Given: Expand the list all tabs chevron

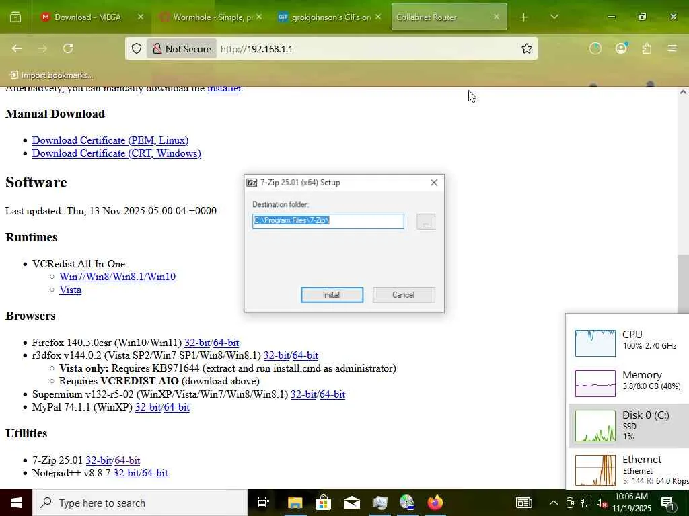Looking at the screenshot, I should click(x=554, y=17).
